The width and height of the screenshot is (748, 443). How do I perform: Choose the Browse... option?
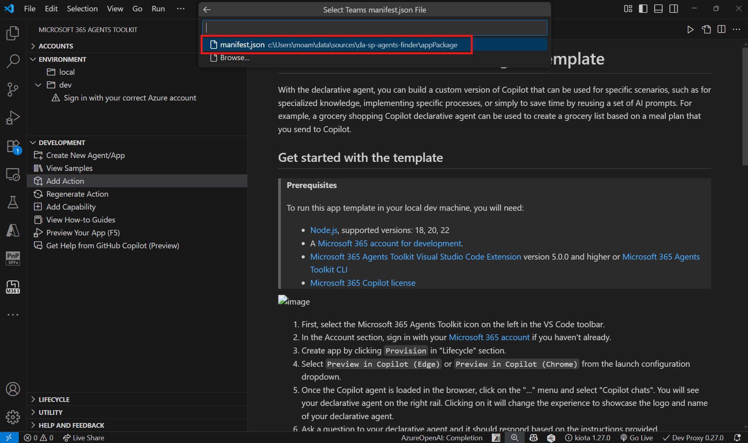click(374, 58)
